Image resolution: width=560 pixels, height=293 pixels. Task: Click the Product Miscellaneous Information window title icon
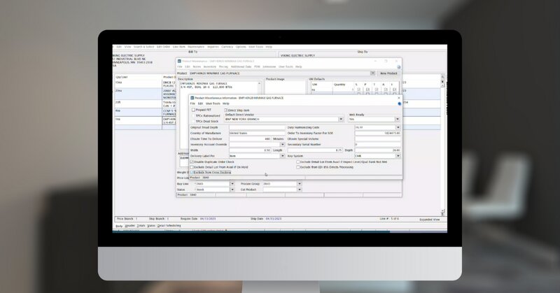[x=192, y=98]
